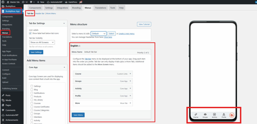This screenshot has width=257, height=124.
Task: Switch to the Settings tab
Action: pos(49,8)
